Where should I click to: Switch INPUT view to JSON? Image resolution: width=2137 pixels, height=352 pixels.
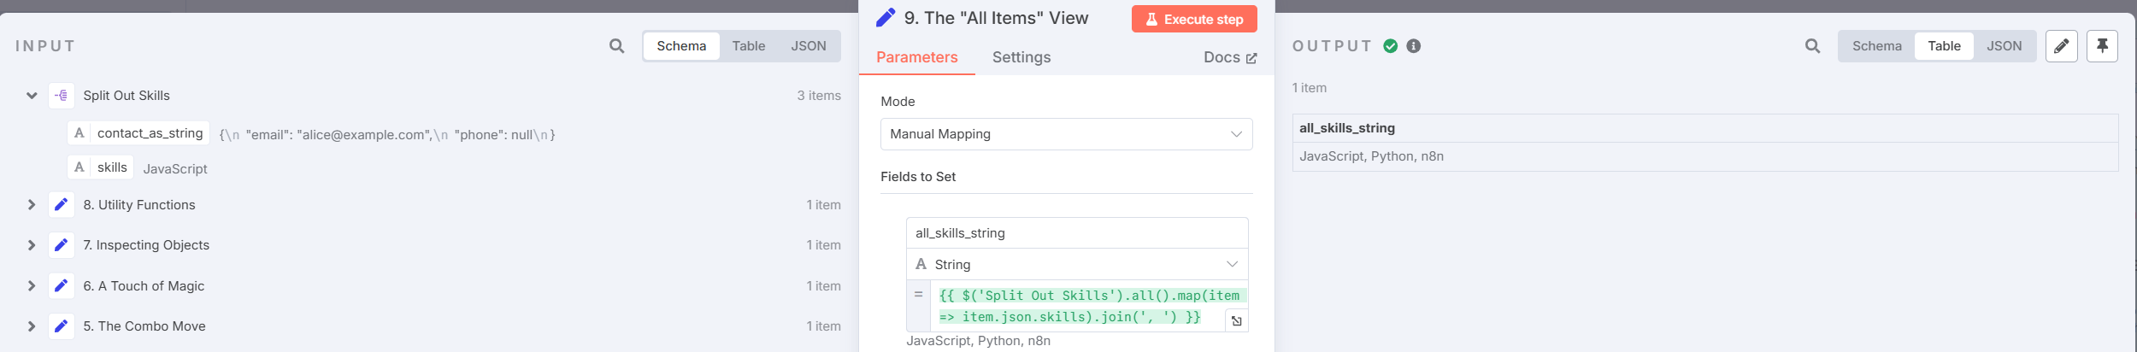[808, 46]
